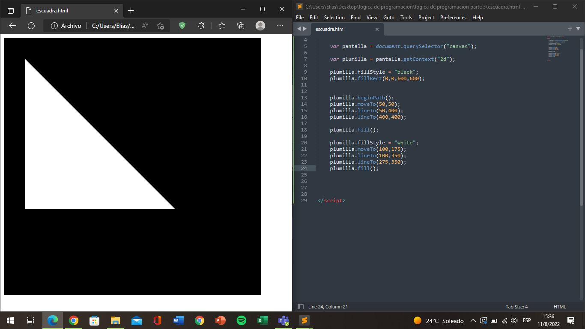585x329 pixels.
Task: Open the Sublime tab list dropdown arrow
Action: 578,29
